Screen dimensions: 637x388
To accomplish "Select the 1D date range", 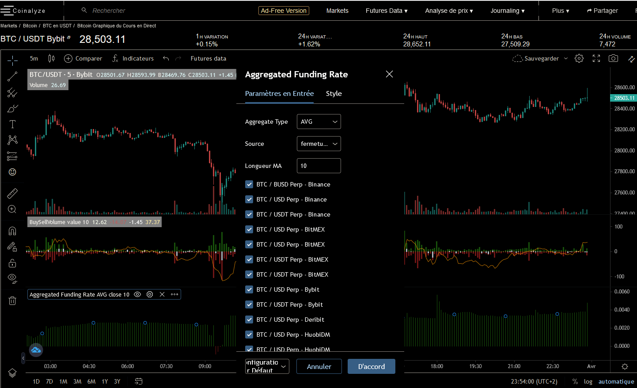I will click(36, 381).
